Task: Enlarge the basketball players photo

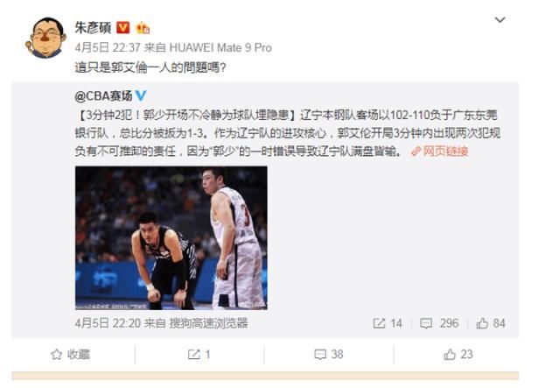Action: pos(171,238)
